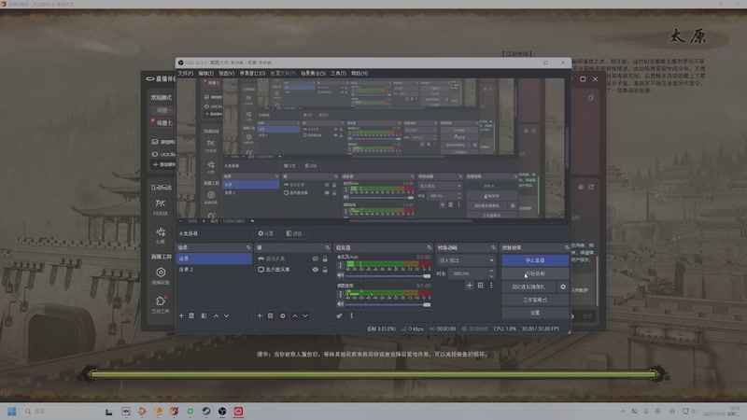Move selected scene up with arrow icon
Image resolution: width=747 pixels, height=420 pixels.
[x=217, y=315]
